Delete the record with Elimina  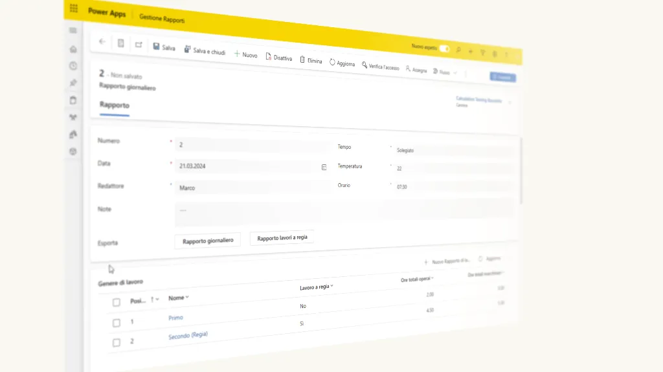tap(311, 60)
